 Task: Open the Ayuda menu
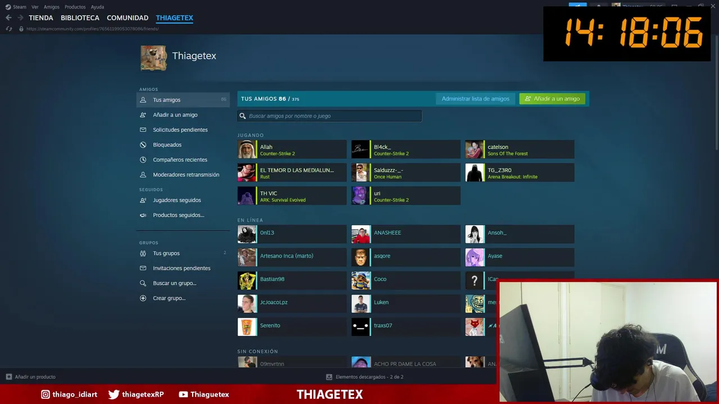(97, 7)
